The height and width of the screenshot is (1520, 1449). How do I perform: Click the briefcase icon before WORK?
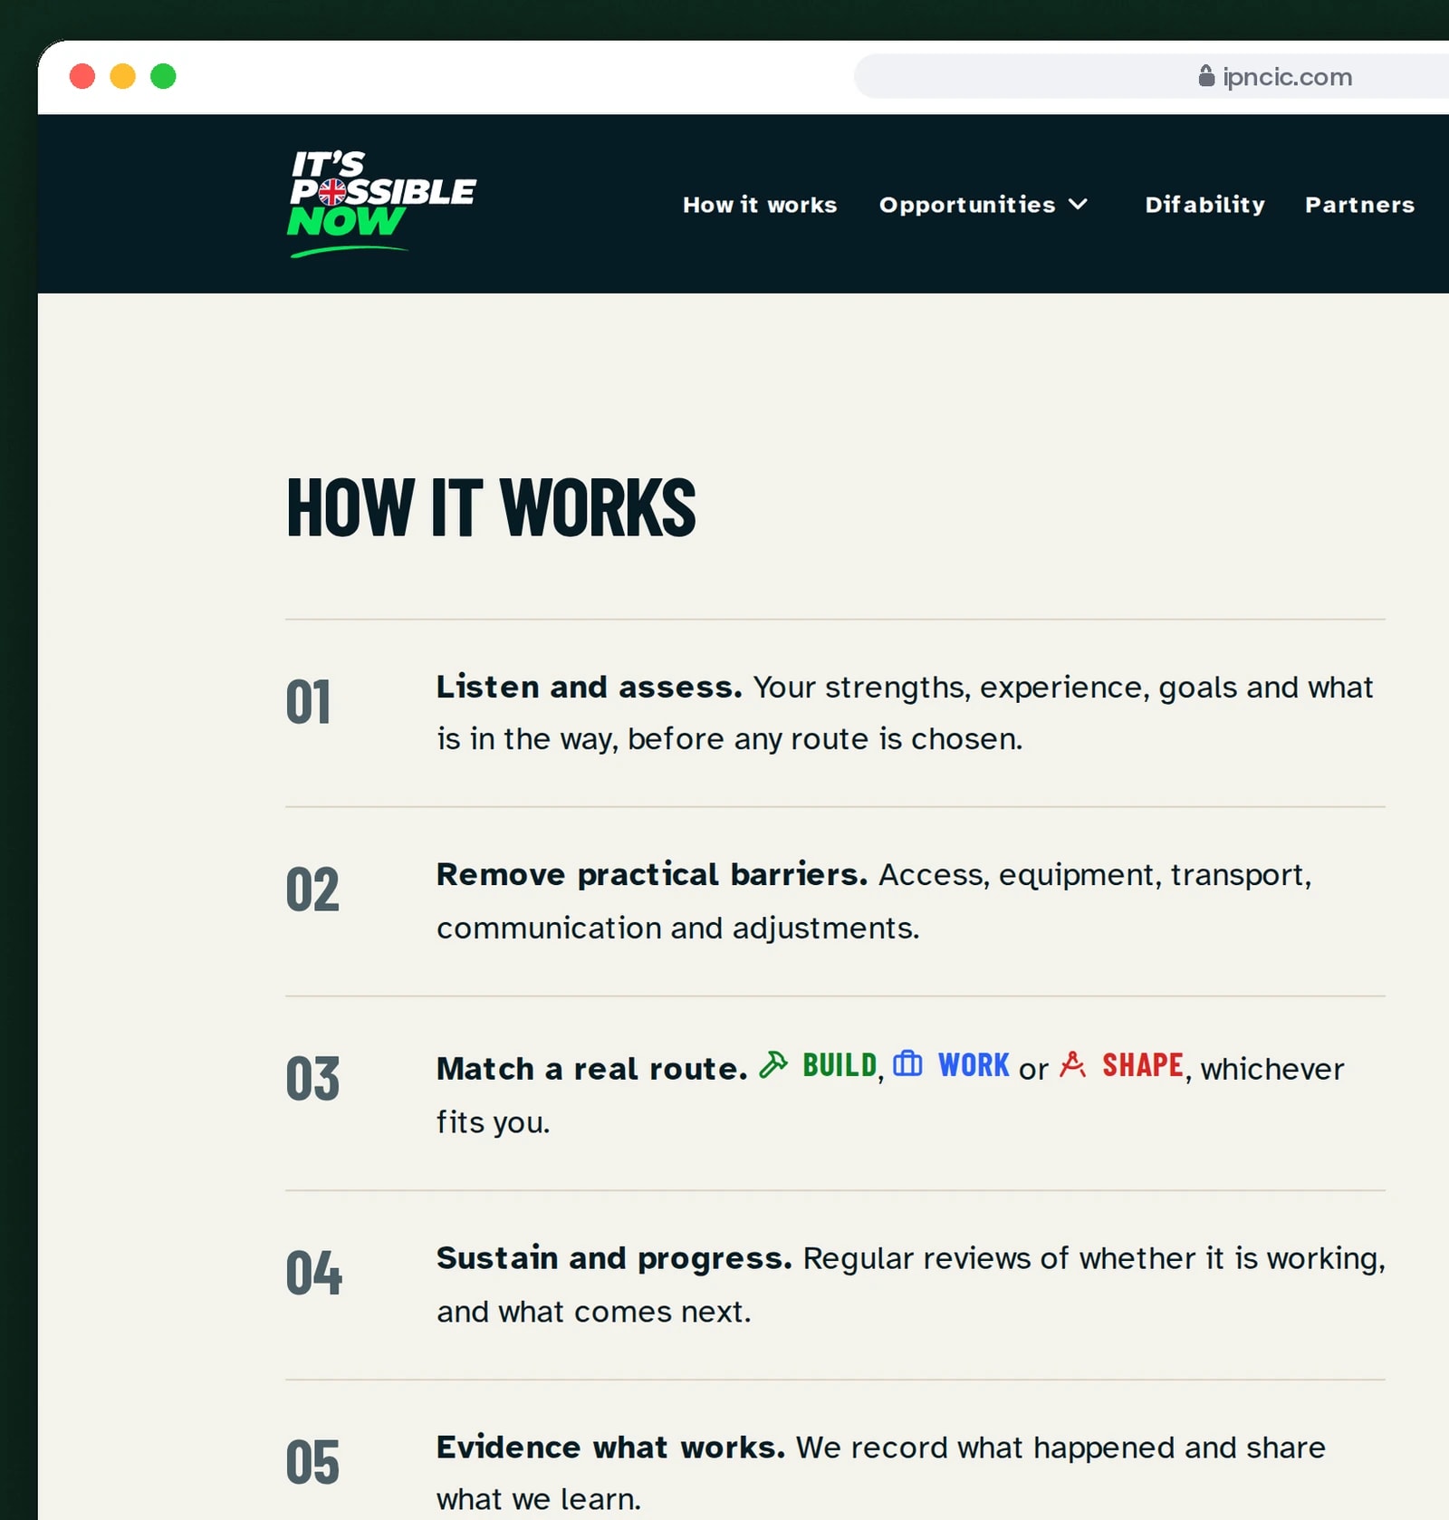[x=907, y=1063]
